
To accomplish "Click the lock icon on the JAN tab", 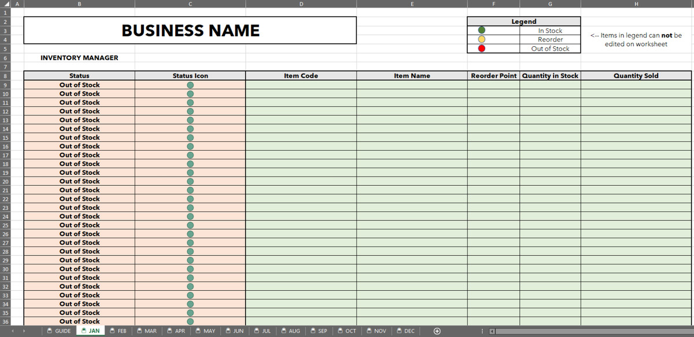I will [83, 331].
